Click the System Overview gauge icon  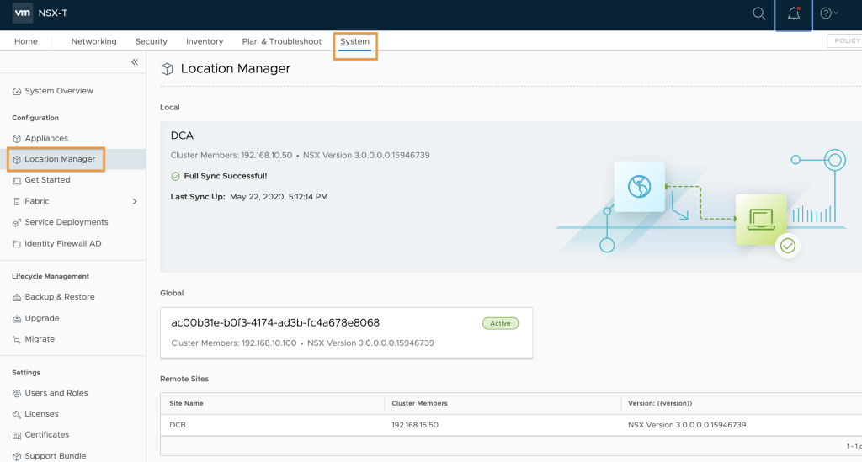(17, 91)
